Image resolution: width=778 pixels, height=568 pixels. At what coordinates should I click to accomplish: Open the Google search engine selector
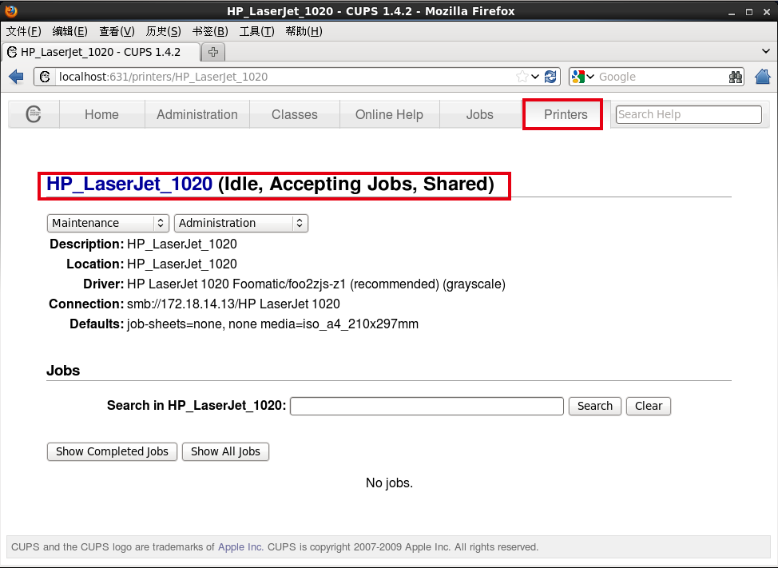[582, 77]
